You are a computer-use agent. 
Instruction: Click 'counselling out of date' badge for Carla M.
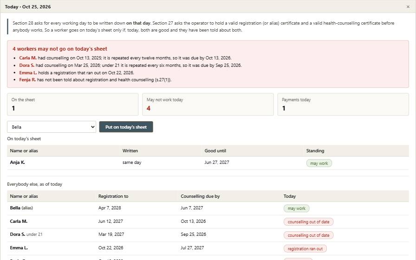click(309, 222)
